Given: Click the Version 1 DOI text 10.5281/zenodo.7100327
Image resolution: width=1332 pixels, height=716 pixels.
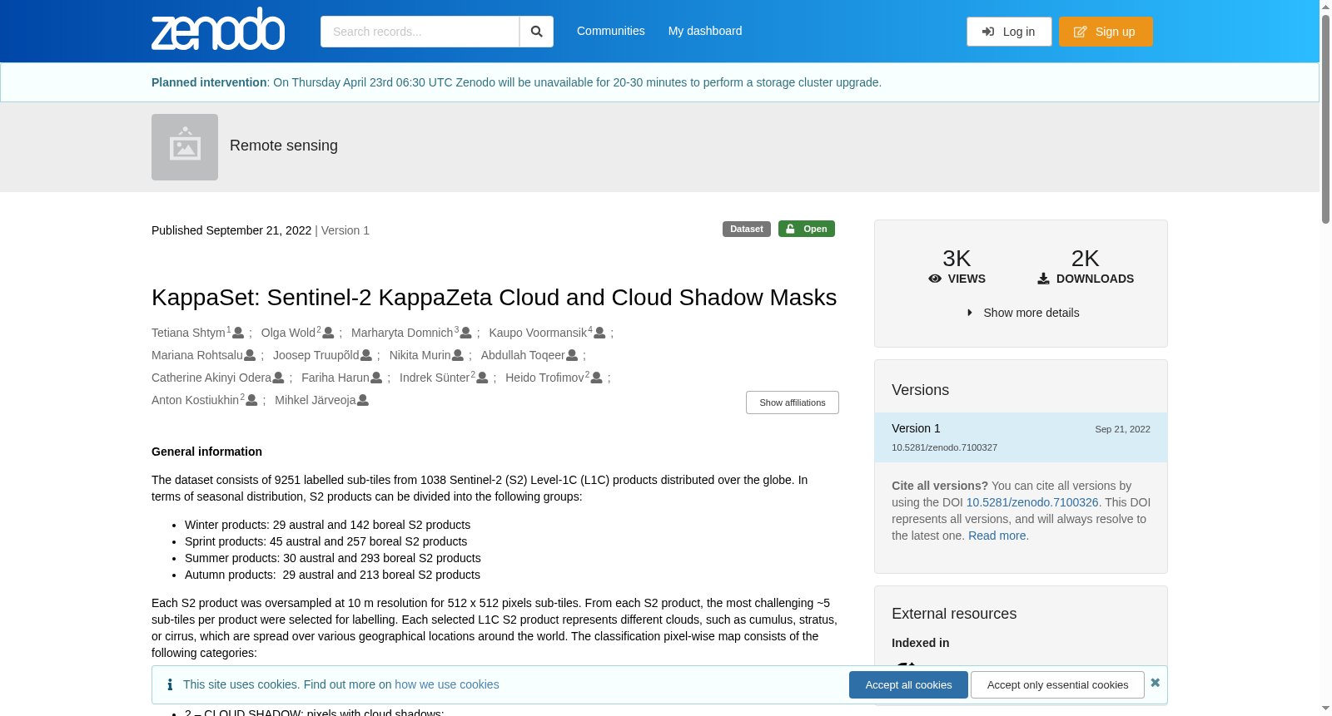Looking at the screenshot, I should click(x=944, y=447).
